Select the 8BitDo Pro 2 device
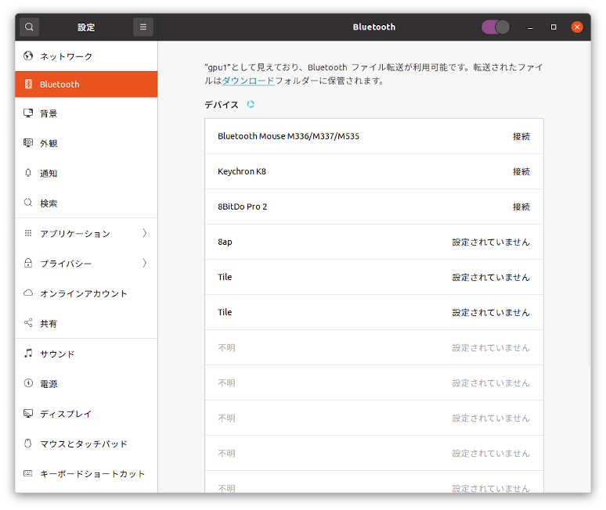 pos(373,207)
